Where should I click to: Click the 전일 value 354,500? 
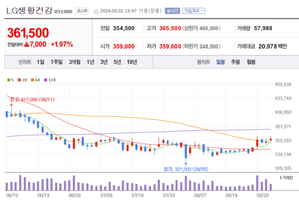click(x=124, y=28)
